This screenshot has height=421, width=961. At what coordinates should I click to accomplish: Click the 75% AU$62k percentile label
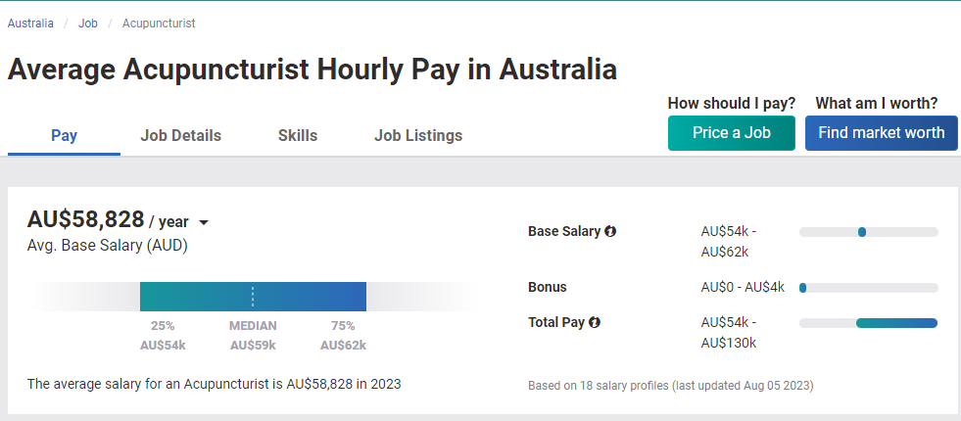tap(343, 335)
